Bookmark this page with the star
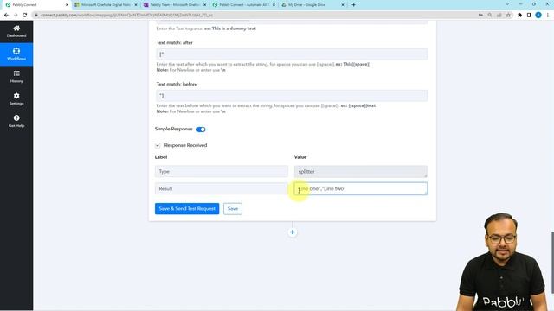Image resolution: width=554 pixels, height=311 pixels. [x=508, y=15]
